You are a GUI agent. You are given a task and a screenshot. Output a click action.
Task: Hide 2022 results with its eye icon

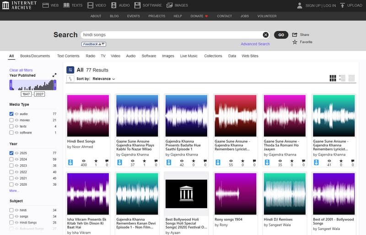coord(16,172)
